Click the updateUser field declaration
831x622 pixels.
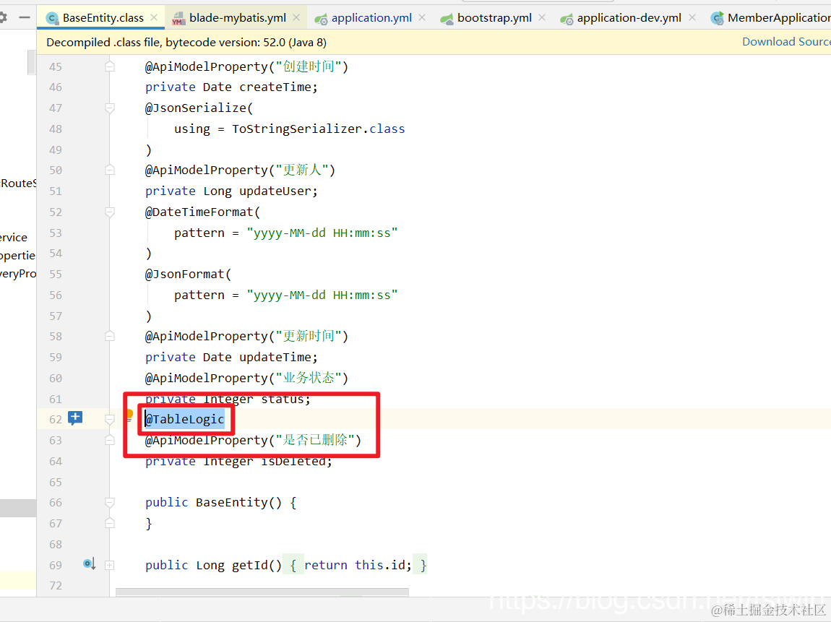(x=232, y=191)
